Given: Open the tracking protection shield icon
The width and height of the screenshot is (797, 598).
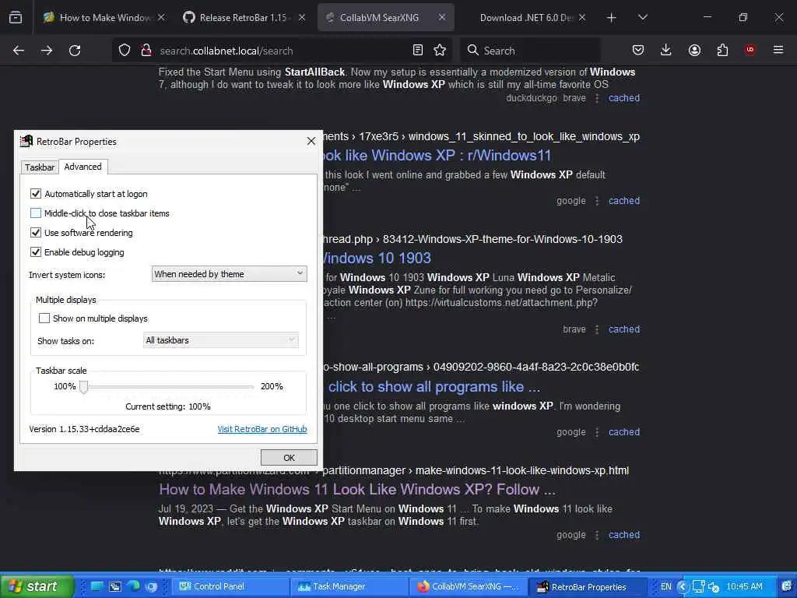Looking at the screenshot, I should (125, 51).
